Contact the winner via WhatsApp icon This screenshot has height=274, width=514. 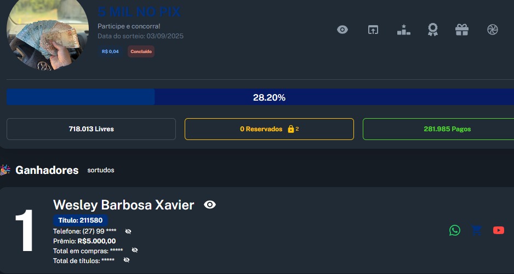455,230
